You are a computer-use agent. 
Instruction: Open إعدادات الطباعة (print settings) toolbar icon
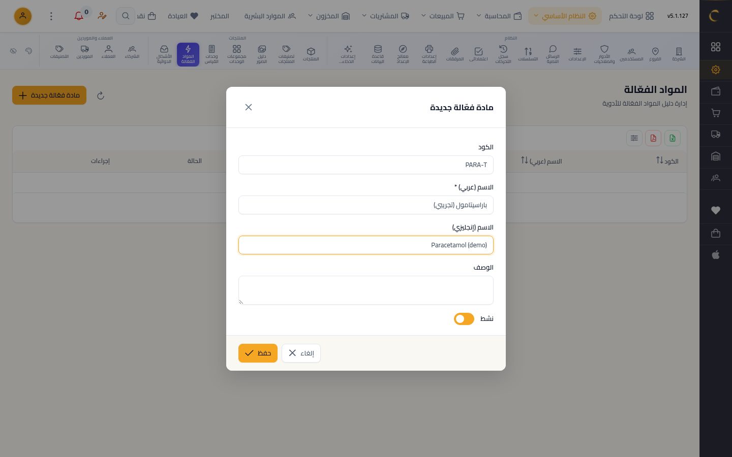point(429,54)
